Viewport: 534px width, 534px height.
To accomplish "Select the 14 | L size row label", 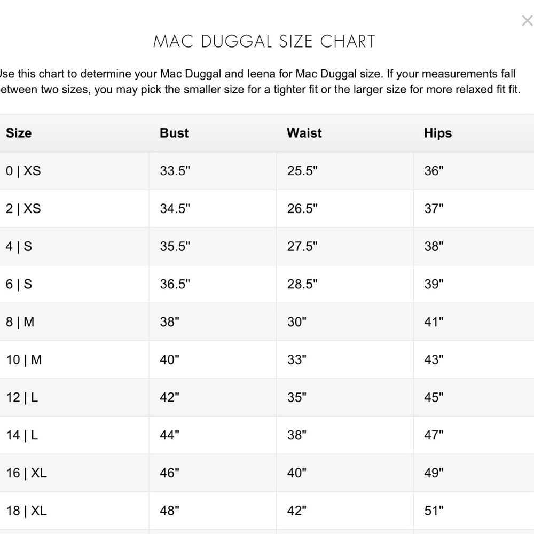I will coord(22,436).
